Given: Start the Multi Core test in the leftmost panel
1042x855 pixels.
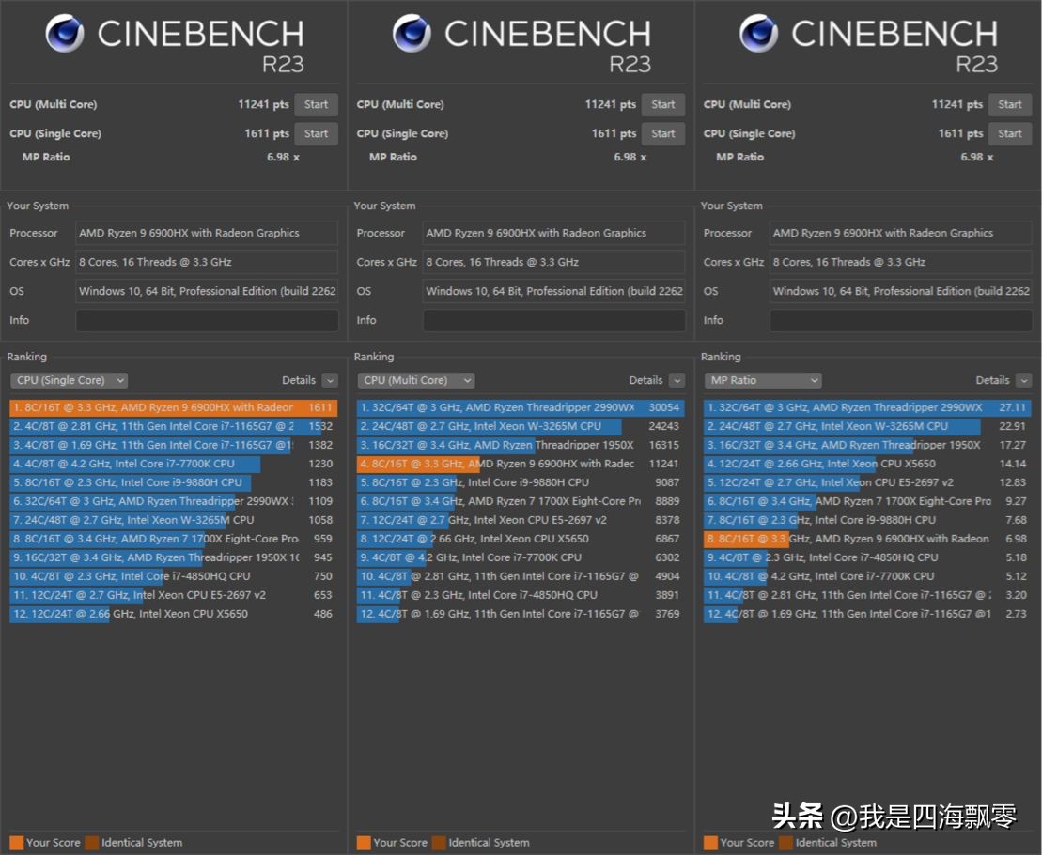Looking at the screenshot, I should pos(316,105).
